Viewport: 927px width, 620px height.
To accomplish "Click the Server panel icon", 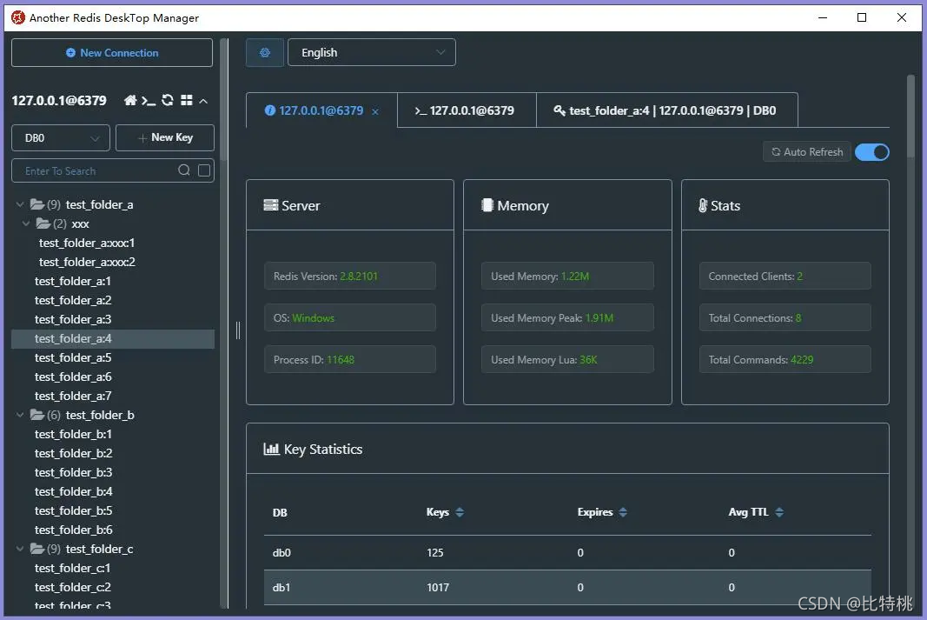I will 271,205.
